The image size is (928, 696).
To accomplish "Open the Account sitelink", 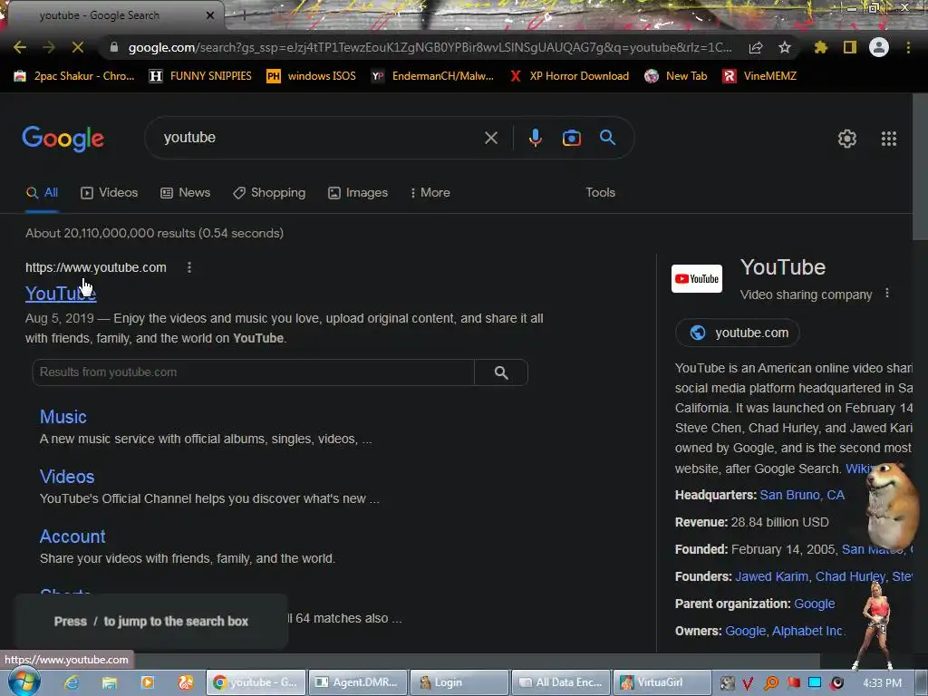I will pos(72,536).
